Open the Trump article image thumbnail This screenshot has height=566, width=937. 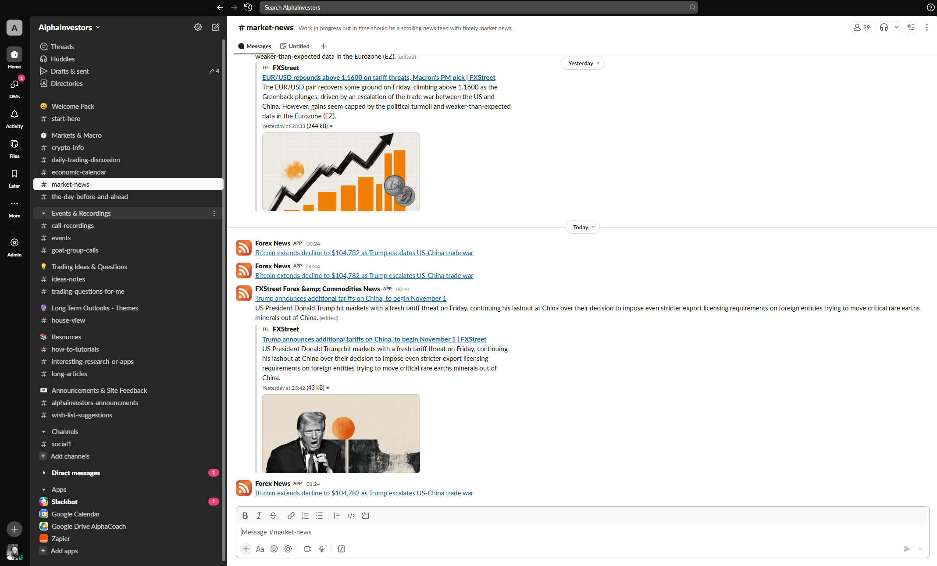click(x=341, y=434)
